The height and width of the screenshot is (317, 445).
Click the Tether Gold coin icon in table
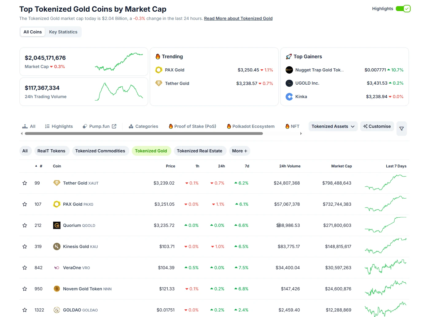click(57, 183)
